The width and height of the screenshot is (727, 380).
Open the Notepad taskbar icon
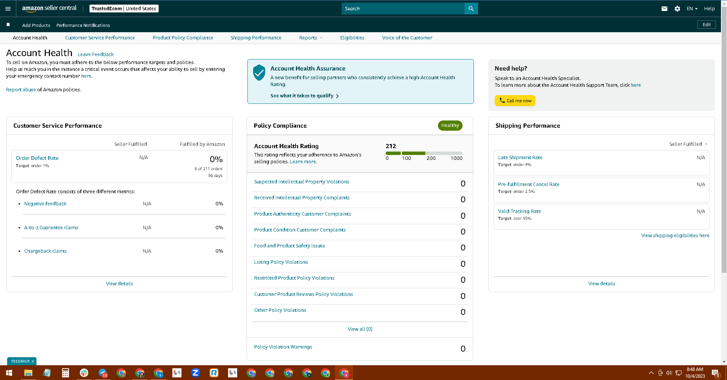point(47,373)
